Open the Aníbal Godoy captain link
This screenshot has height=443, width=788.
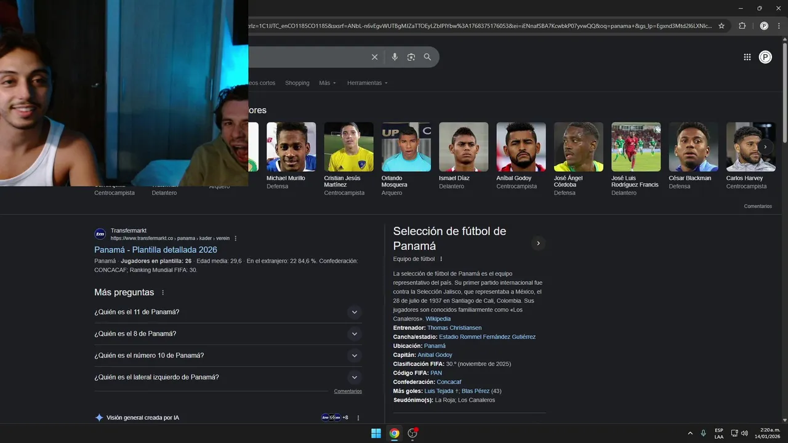pos(435,355)
